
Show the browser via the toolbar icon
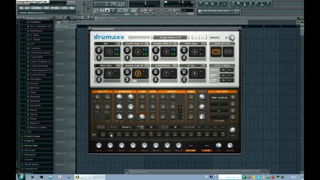coord(218,3)
